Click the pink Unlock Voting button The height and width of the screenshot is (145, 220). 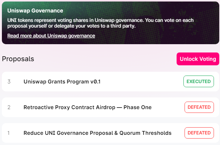pyautogui.click(x=198, y=59)
